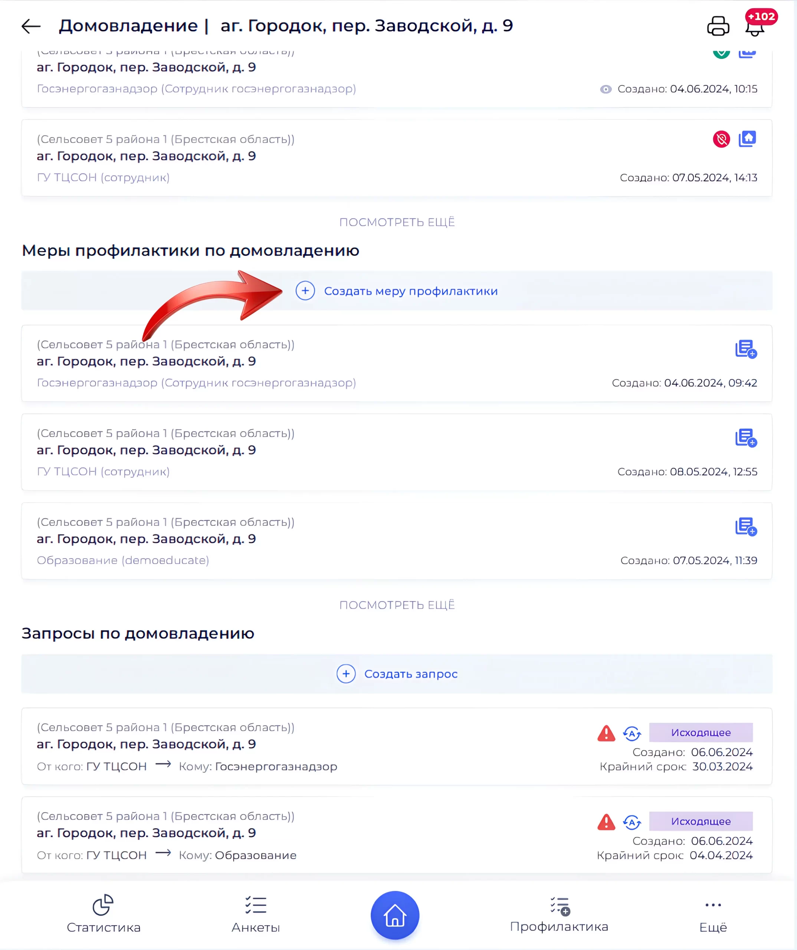The width and height of the screenshot is (797, 950).
Task: Click Исходящее badge on Госэнергогазнадзор request
Action: tap(701, 733)
